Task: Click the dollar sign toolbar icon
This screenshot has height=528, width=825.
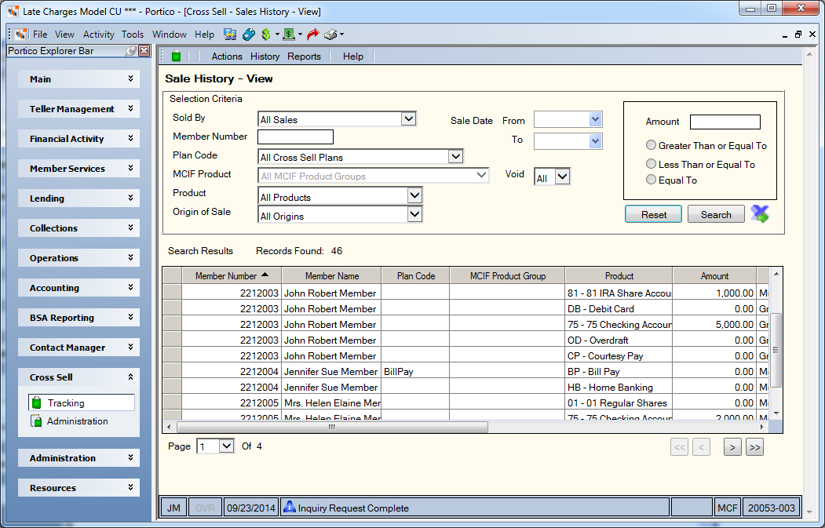Action: (x=266, y=35)
